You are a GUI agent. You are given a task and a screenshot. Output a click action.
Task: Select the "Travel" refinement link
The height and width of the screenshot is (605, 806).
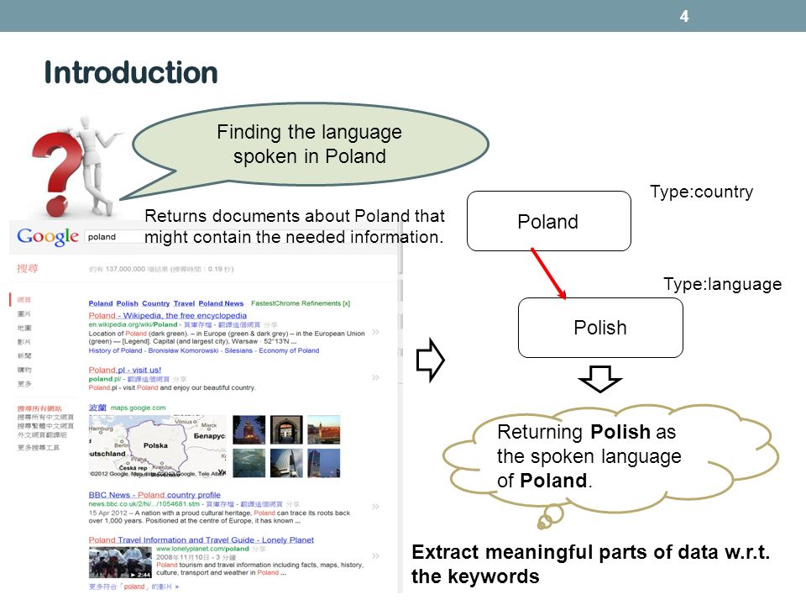(x=184, y=303)
